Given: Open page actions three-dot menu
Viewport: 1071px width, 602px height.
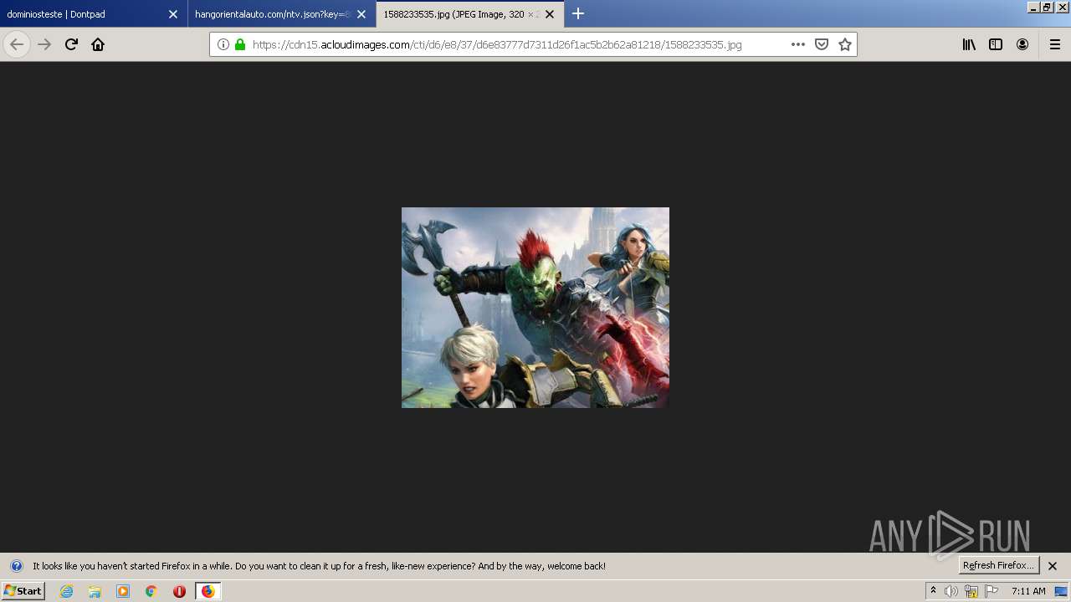Looking at the screenshot, I should 797,44.
